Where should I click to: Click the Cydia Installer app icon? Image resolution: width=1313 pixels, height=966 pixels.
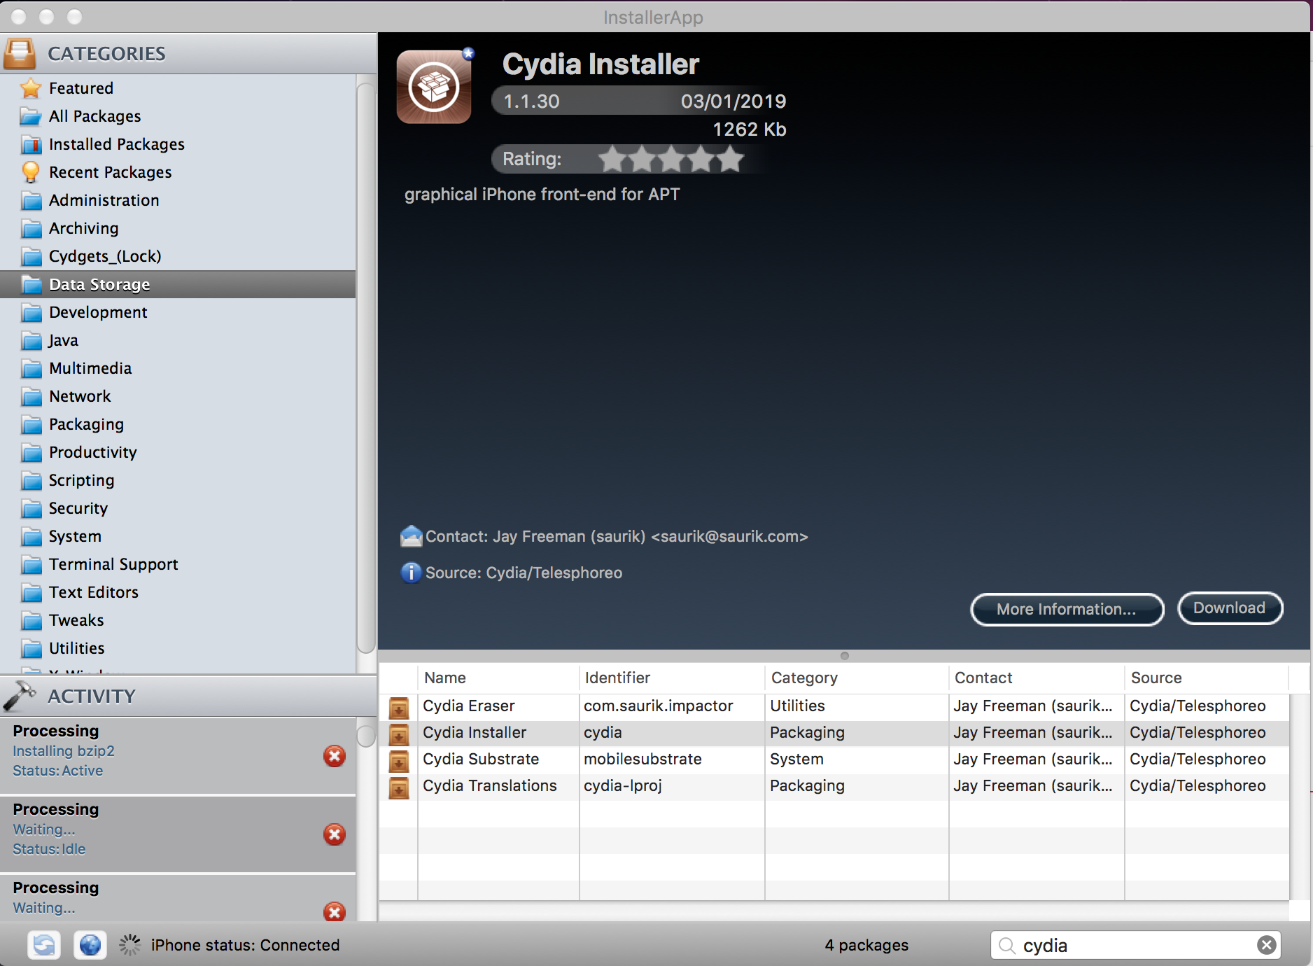point(435,87)
